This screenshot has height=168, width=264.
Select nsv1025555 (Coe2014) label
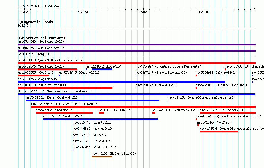36,73
